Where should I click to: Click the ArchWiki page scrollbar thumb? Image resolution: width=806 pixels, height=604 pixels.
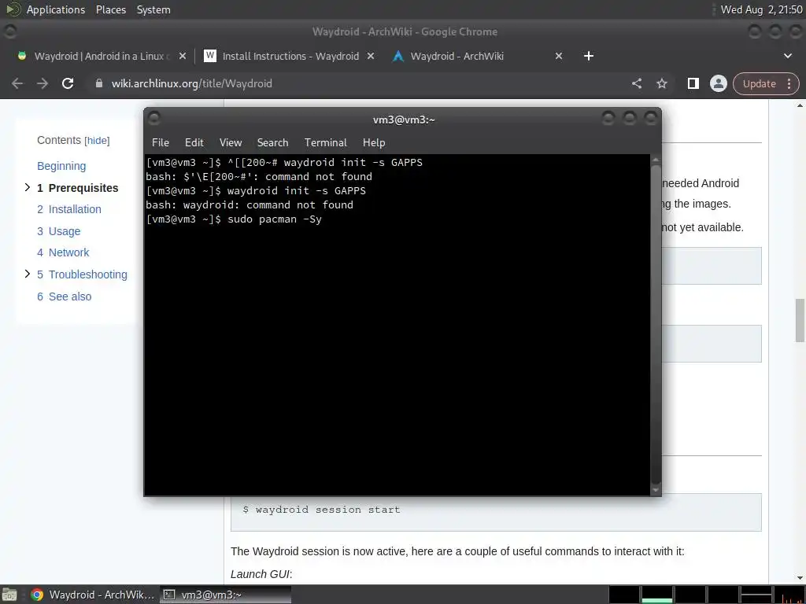(800, 320)
